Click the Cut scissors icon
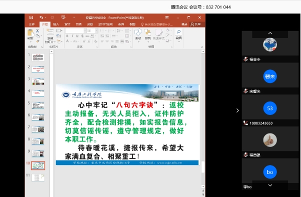The image size is (301, 197). (x=37, y=30)
